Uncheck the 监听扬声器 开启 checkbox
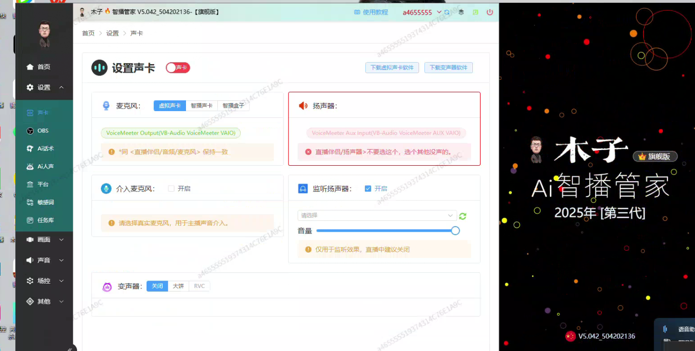 (368, 189)
